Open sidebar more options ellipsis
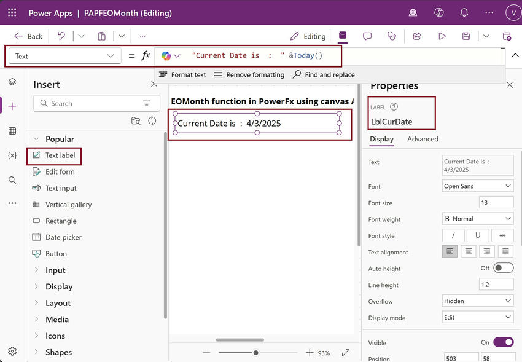 pyautogui.click(x=12, y=203)
